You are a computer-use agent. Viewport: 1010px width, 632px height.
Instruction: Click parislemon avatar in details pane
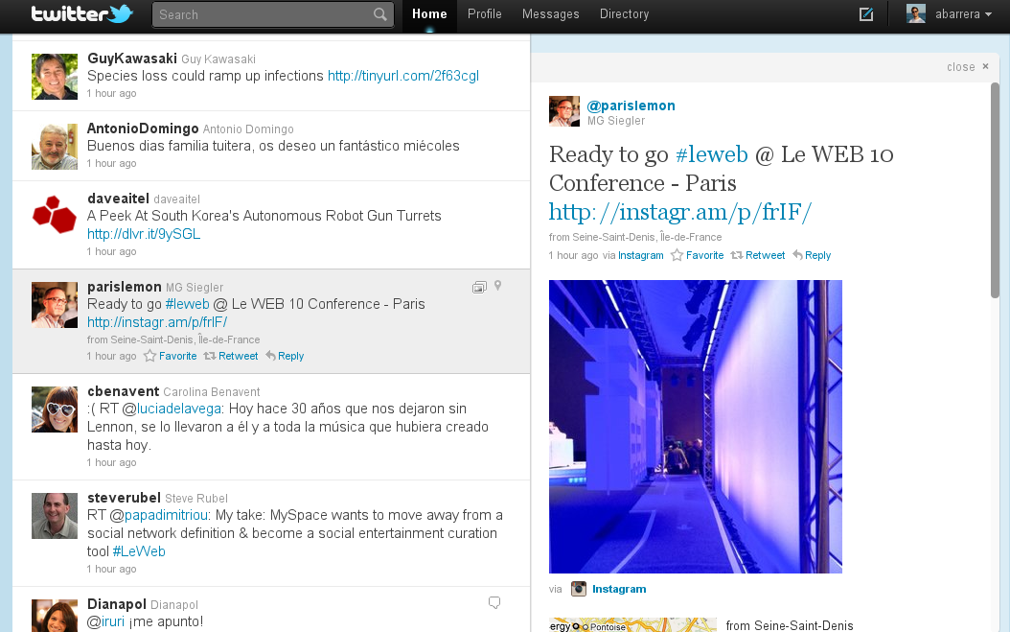(x=564, y=111)
